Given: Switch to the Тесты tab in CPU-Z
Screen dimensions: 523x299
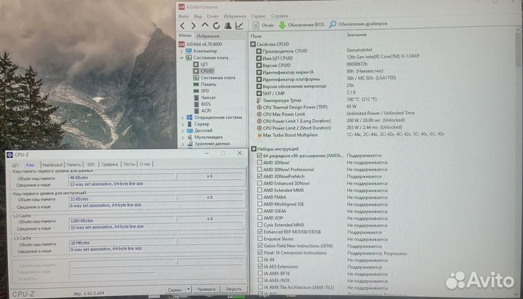Looking at the screenshot, I should tap(129, 164).
